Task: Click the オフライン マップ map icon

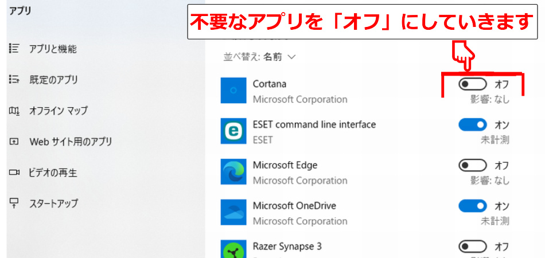Action: [14, 111]
